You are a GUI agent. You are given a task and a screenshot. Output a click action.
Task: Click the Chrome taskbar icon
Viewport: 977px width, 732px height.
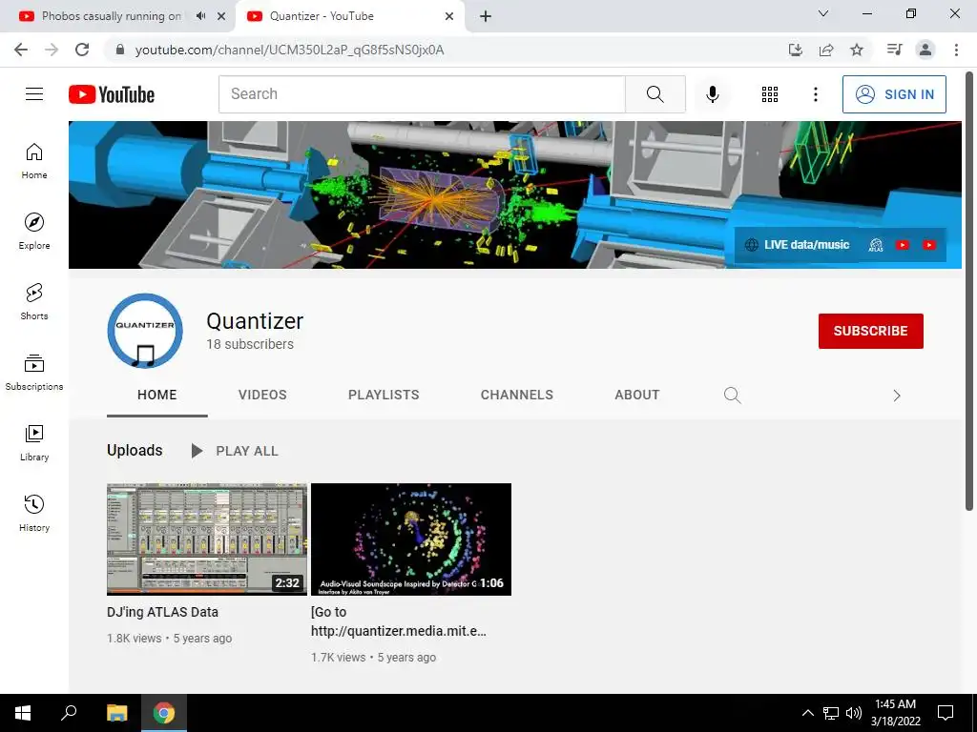(164, 713)
